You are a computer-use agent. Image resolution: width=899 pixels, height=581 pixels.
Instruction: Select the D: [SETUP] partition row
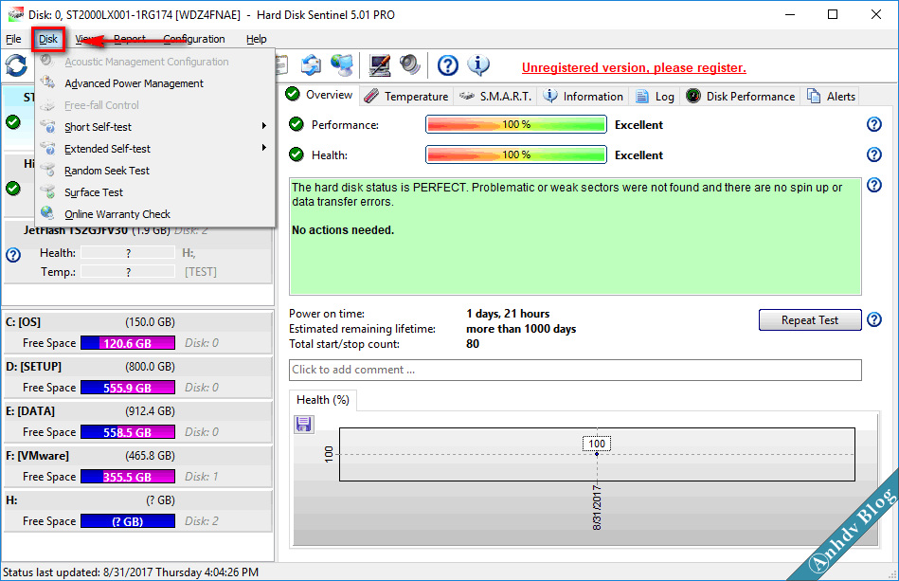[x=137, y=377]
